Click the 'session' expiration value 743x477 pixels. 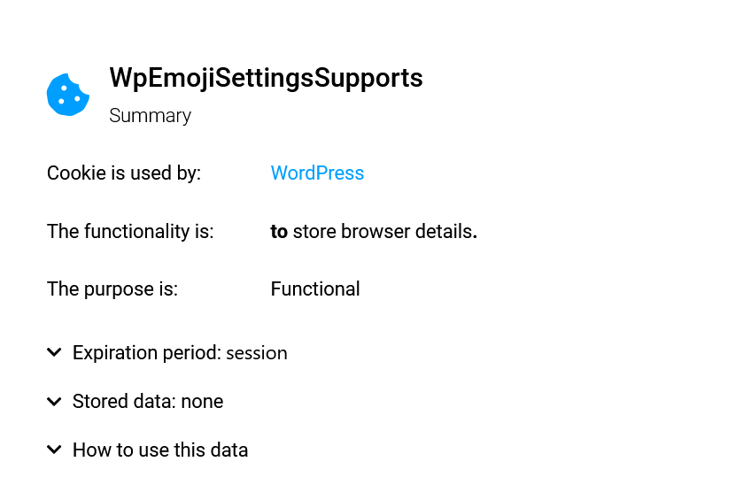tap(257, 353)
